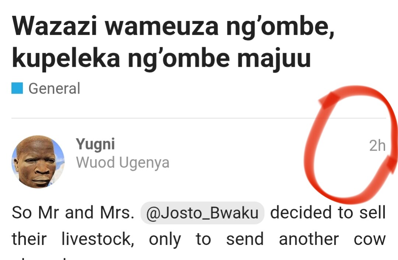This screenshot has width=398, height=260.
Task: Click the phrase 'decided to sell'
Action: pyautogui.click(x=328, y=213)
